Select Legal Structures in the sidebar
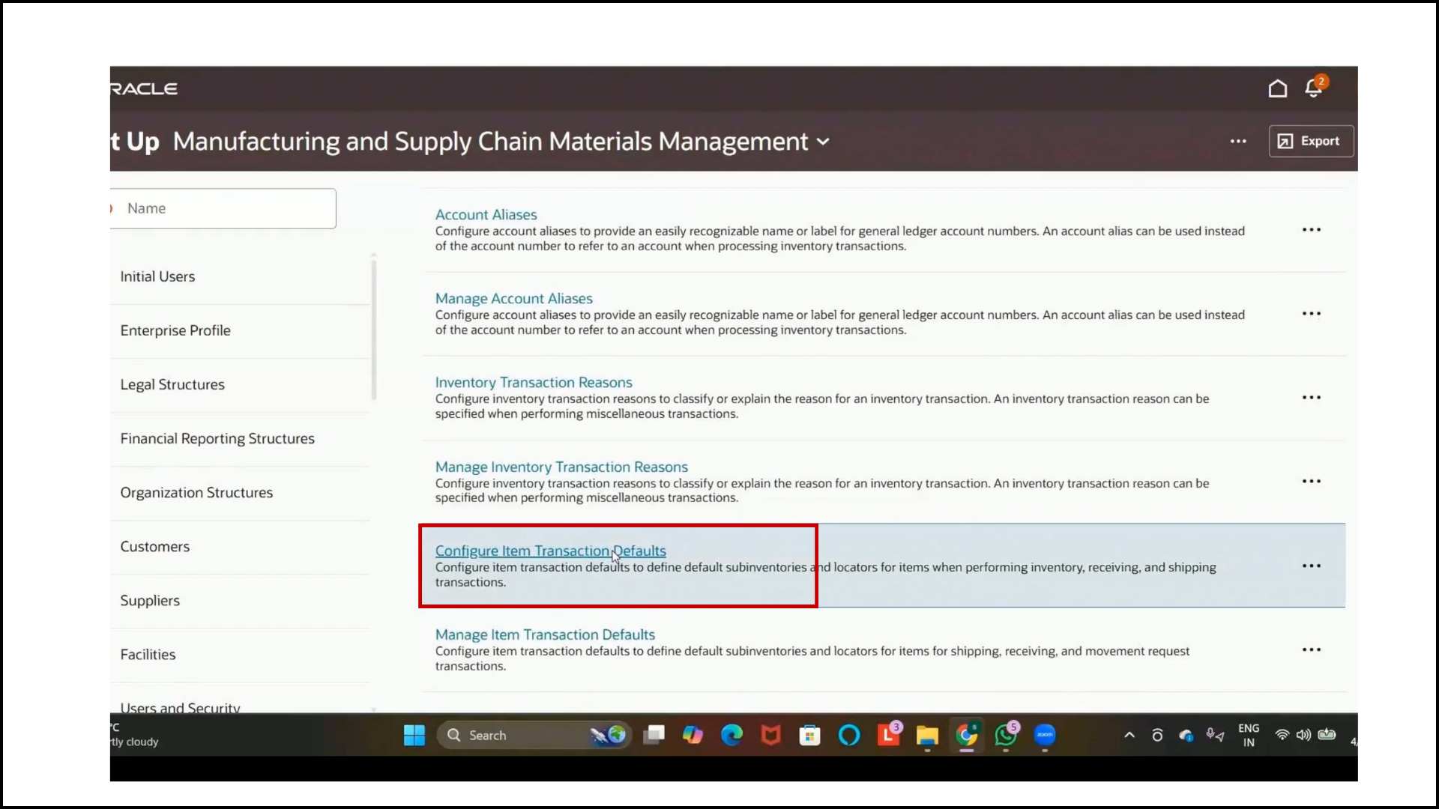1439x809 pixels. [x=172, y=384]
